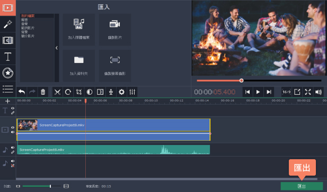This screenshot has width=327, height=192.
Task: Toggle video track visibility eye
Action: pos(13,127)
